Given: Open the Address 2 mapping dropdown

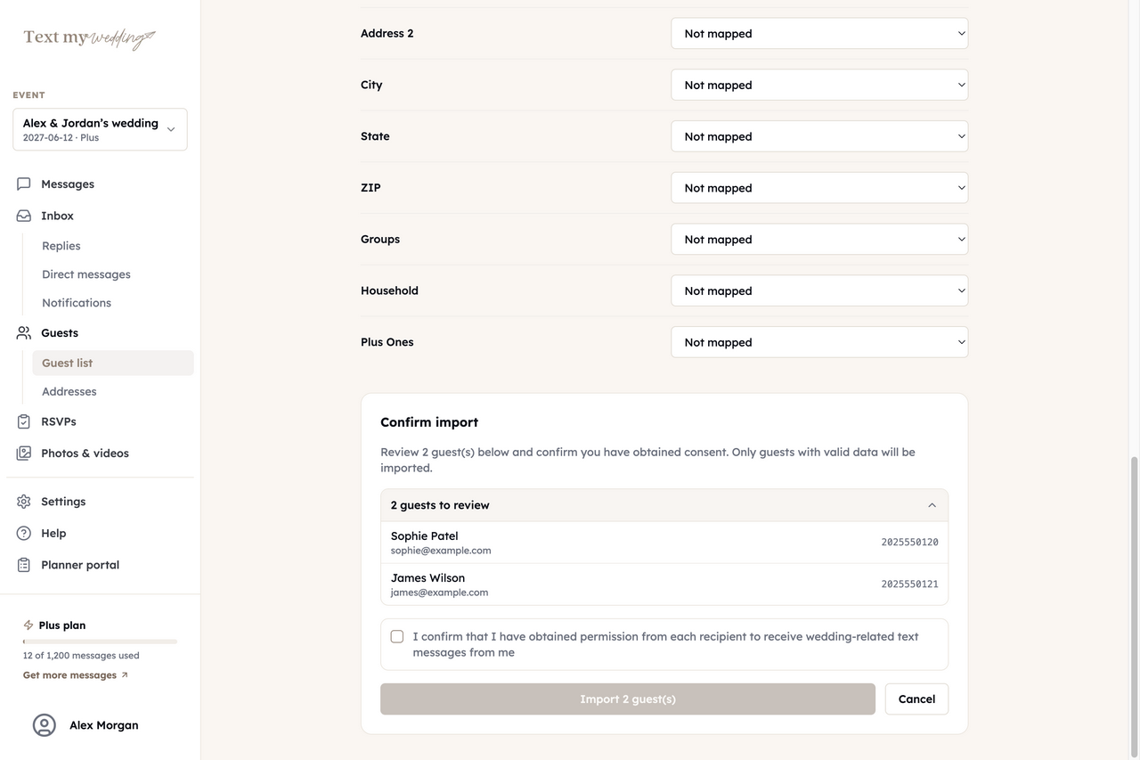Looking at the screenshot, I should tap(819, 34).
